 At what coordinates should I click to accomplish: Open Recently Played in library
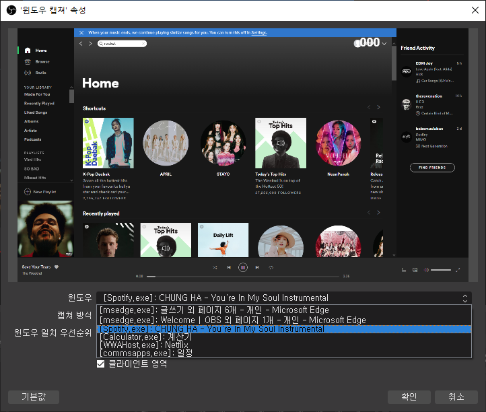coord(39,103)
